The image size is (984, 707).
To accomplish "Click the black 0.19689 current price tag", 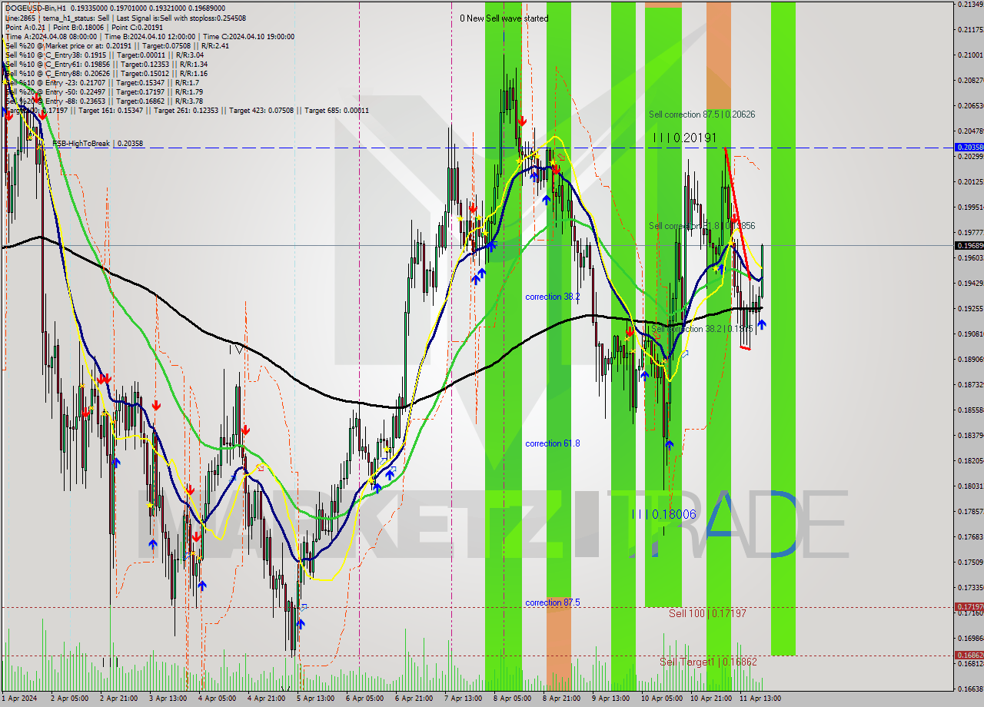I will tap(969, 246).
